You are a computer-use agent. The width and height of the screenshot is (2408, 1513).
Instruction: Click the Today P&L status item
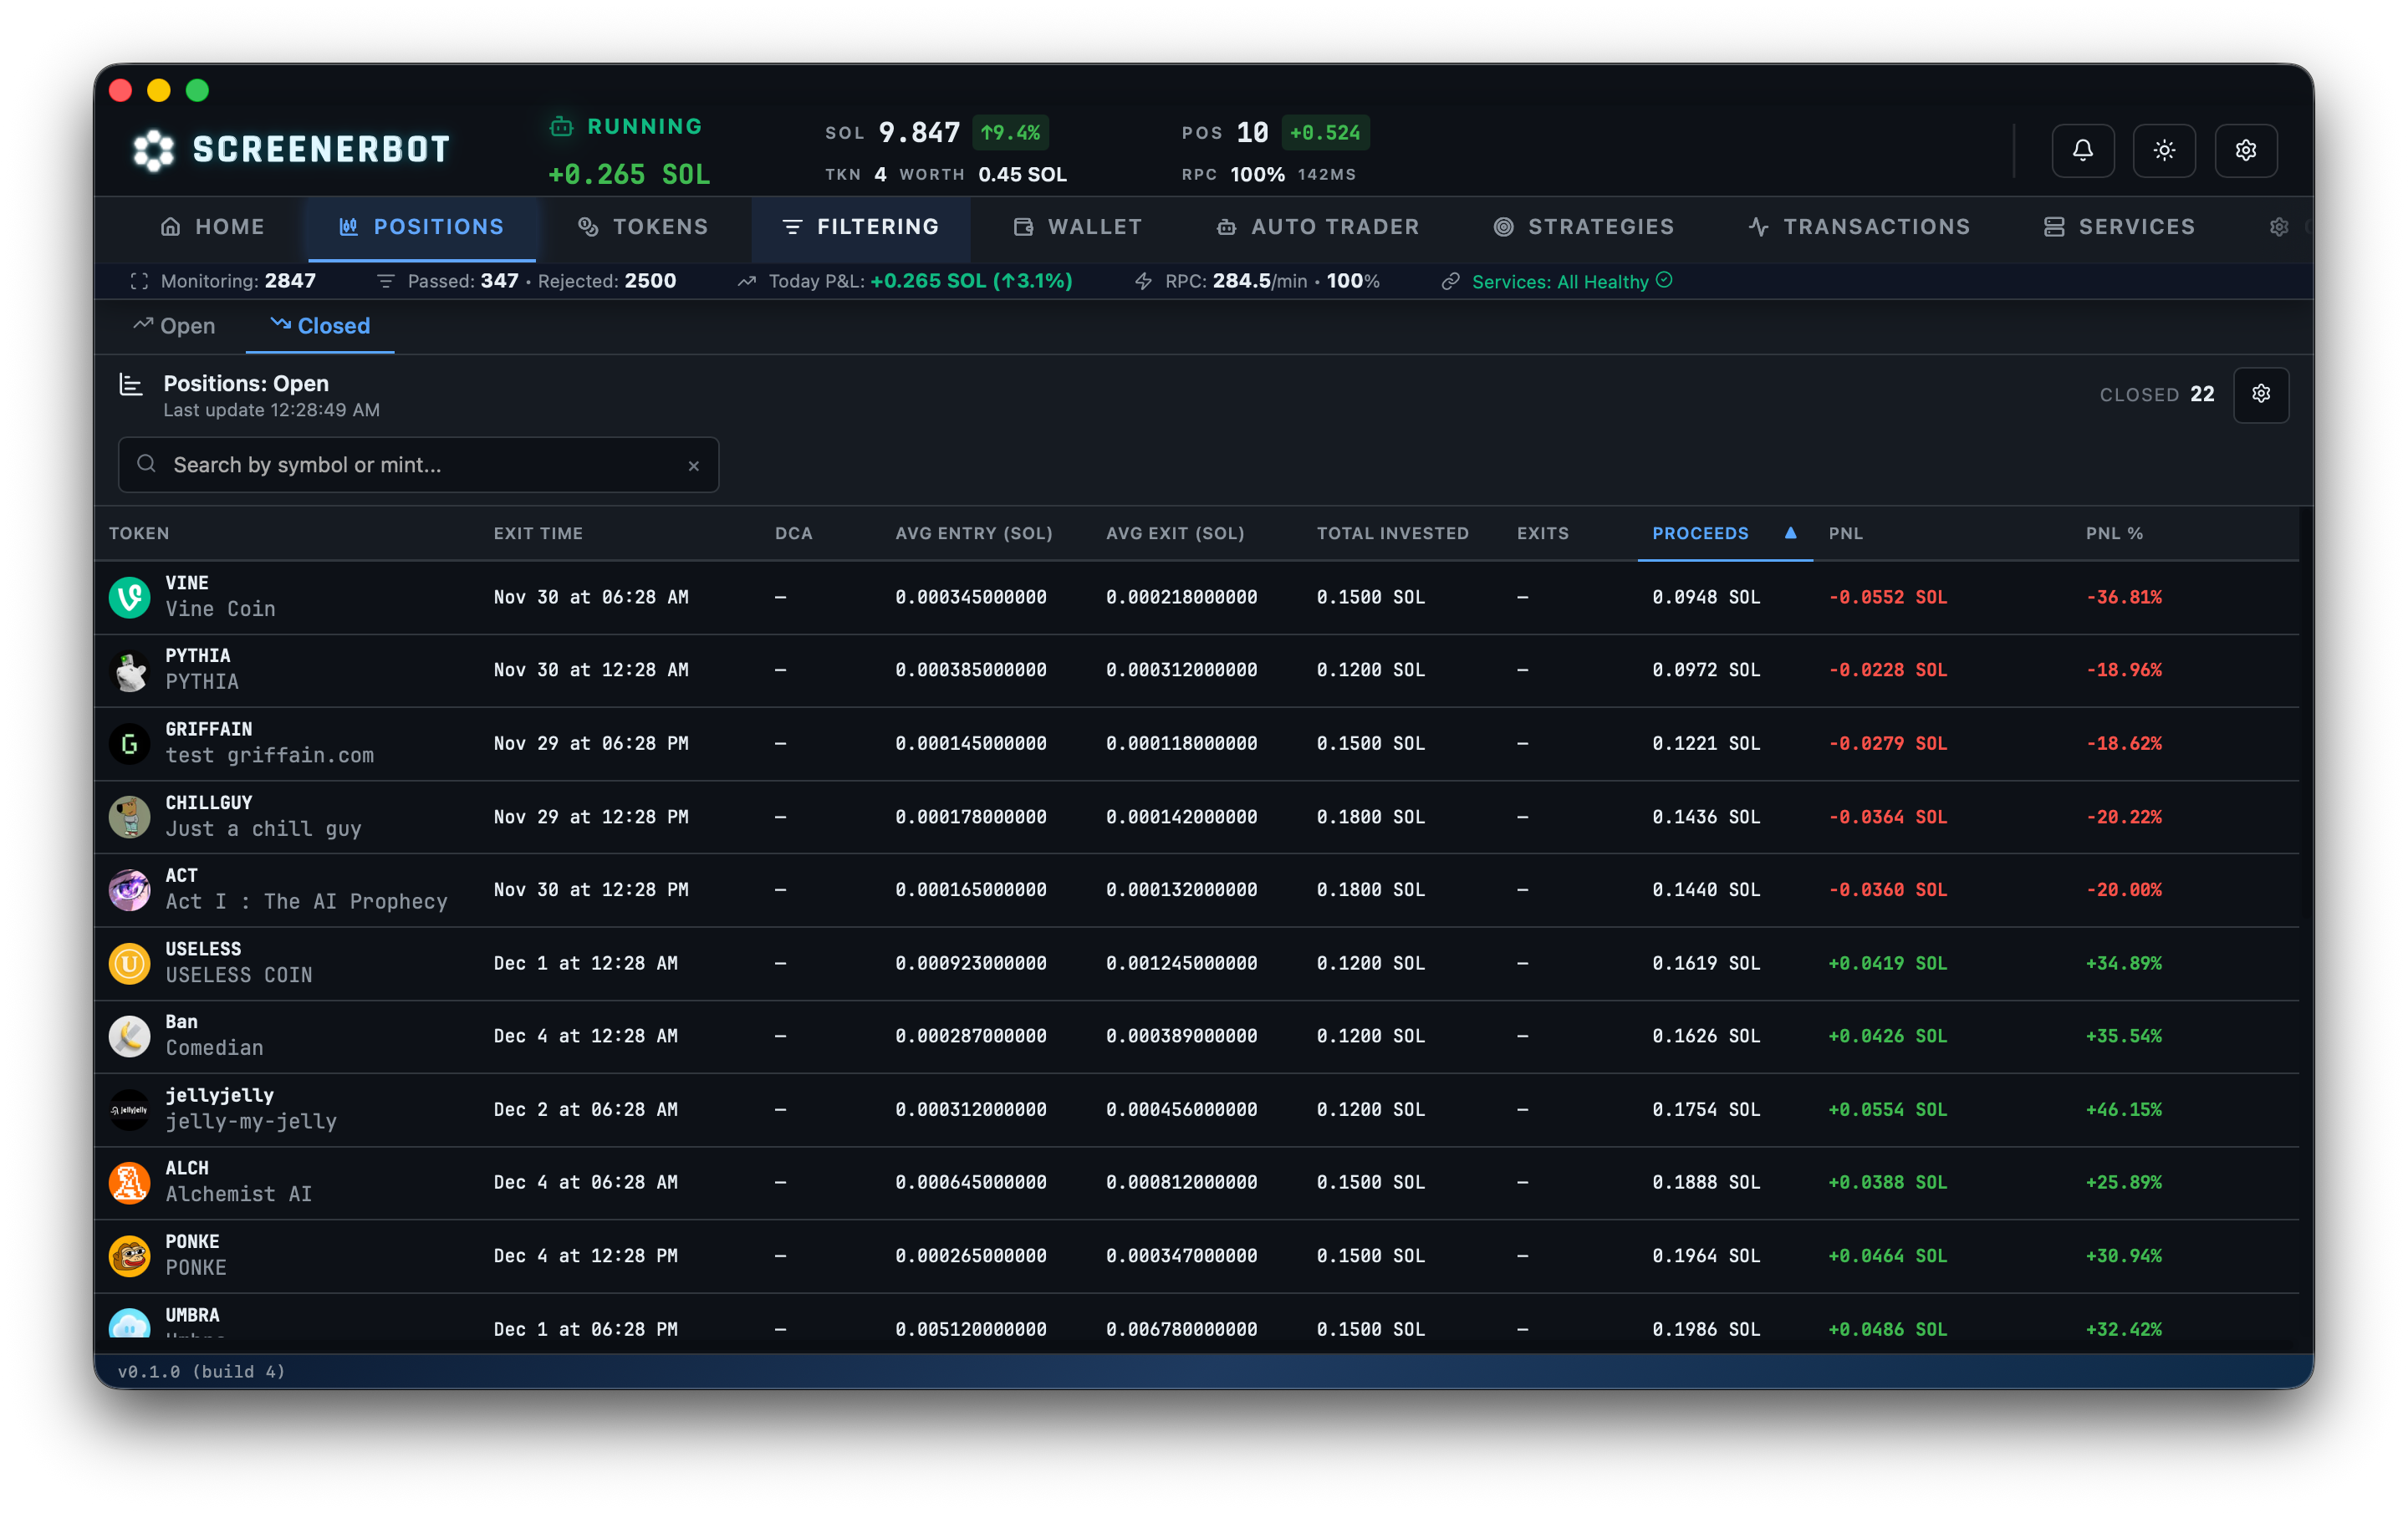[x=905, y=282]
